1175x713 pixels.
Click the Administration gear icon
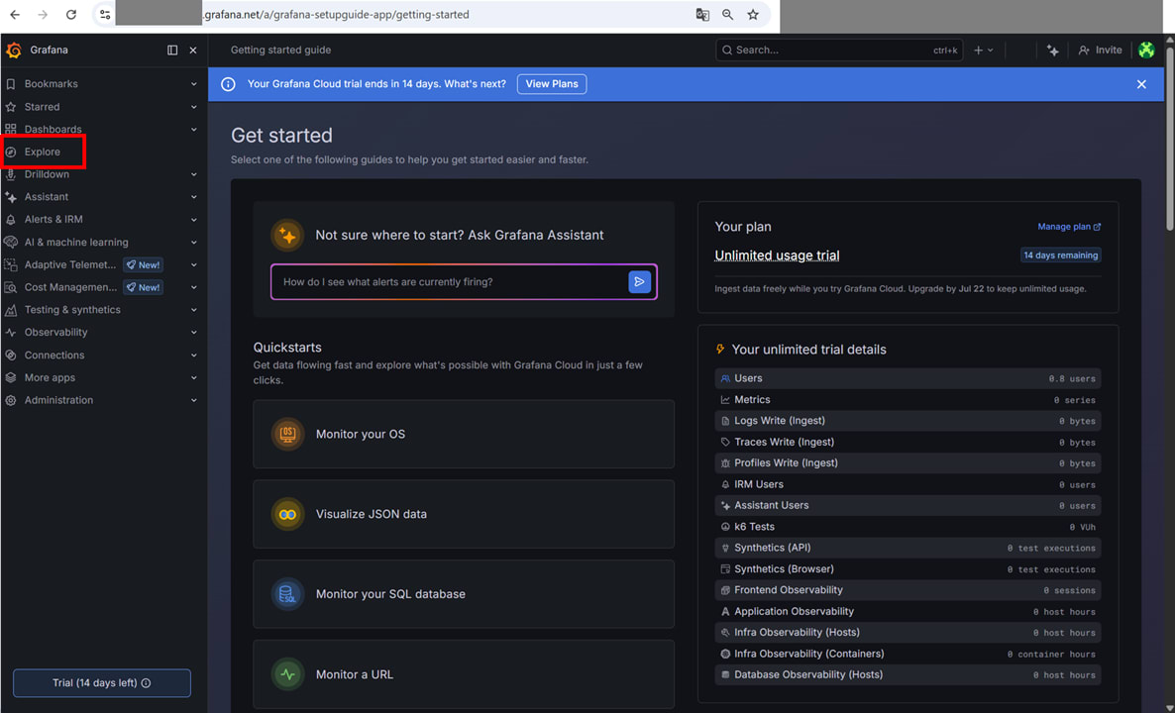tap(11, 400)
